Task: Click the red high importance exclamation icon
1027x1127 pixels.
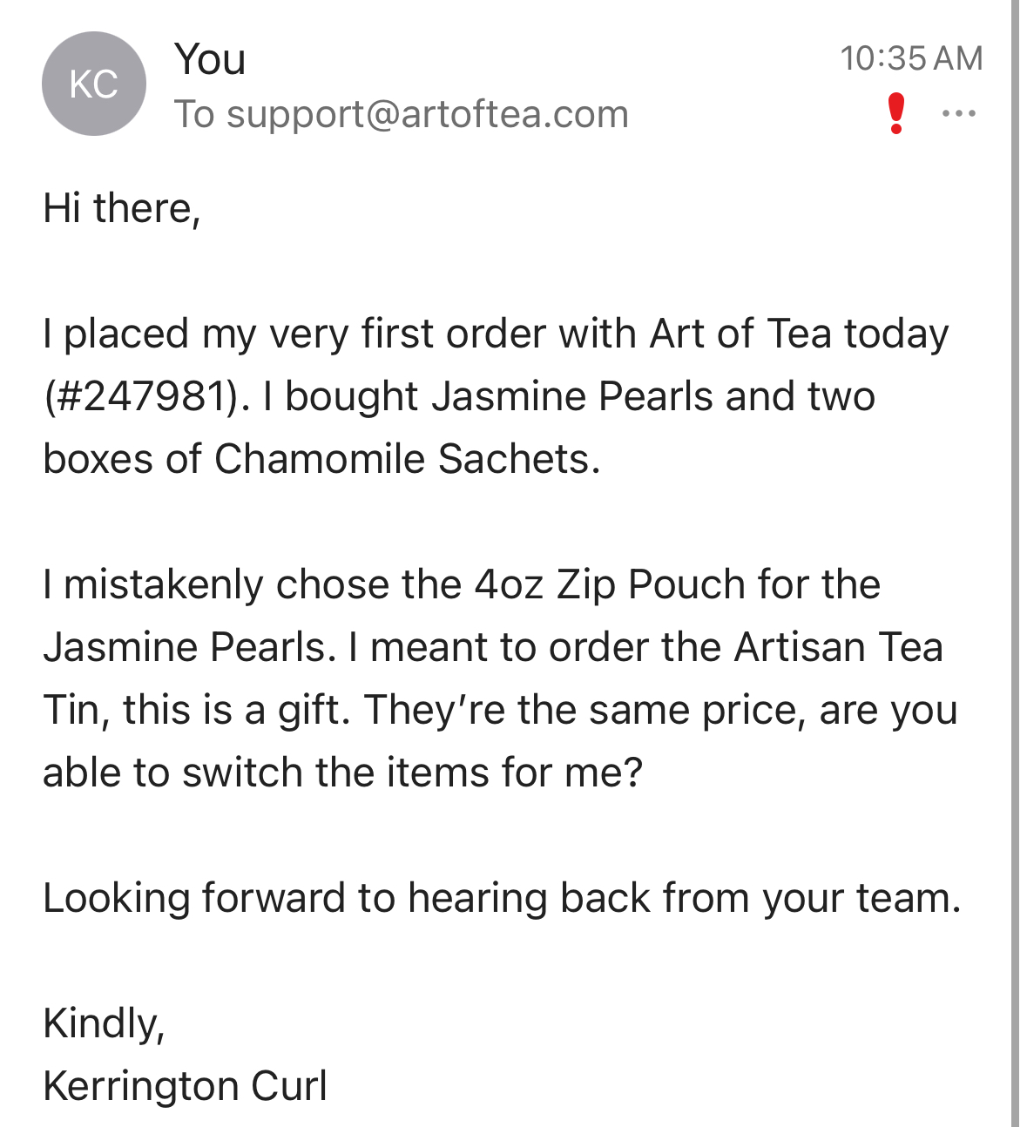Action: pyautogui.click(x=896, y=114)
